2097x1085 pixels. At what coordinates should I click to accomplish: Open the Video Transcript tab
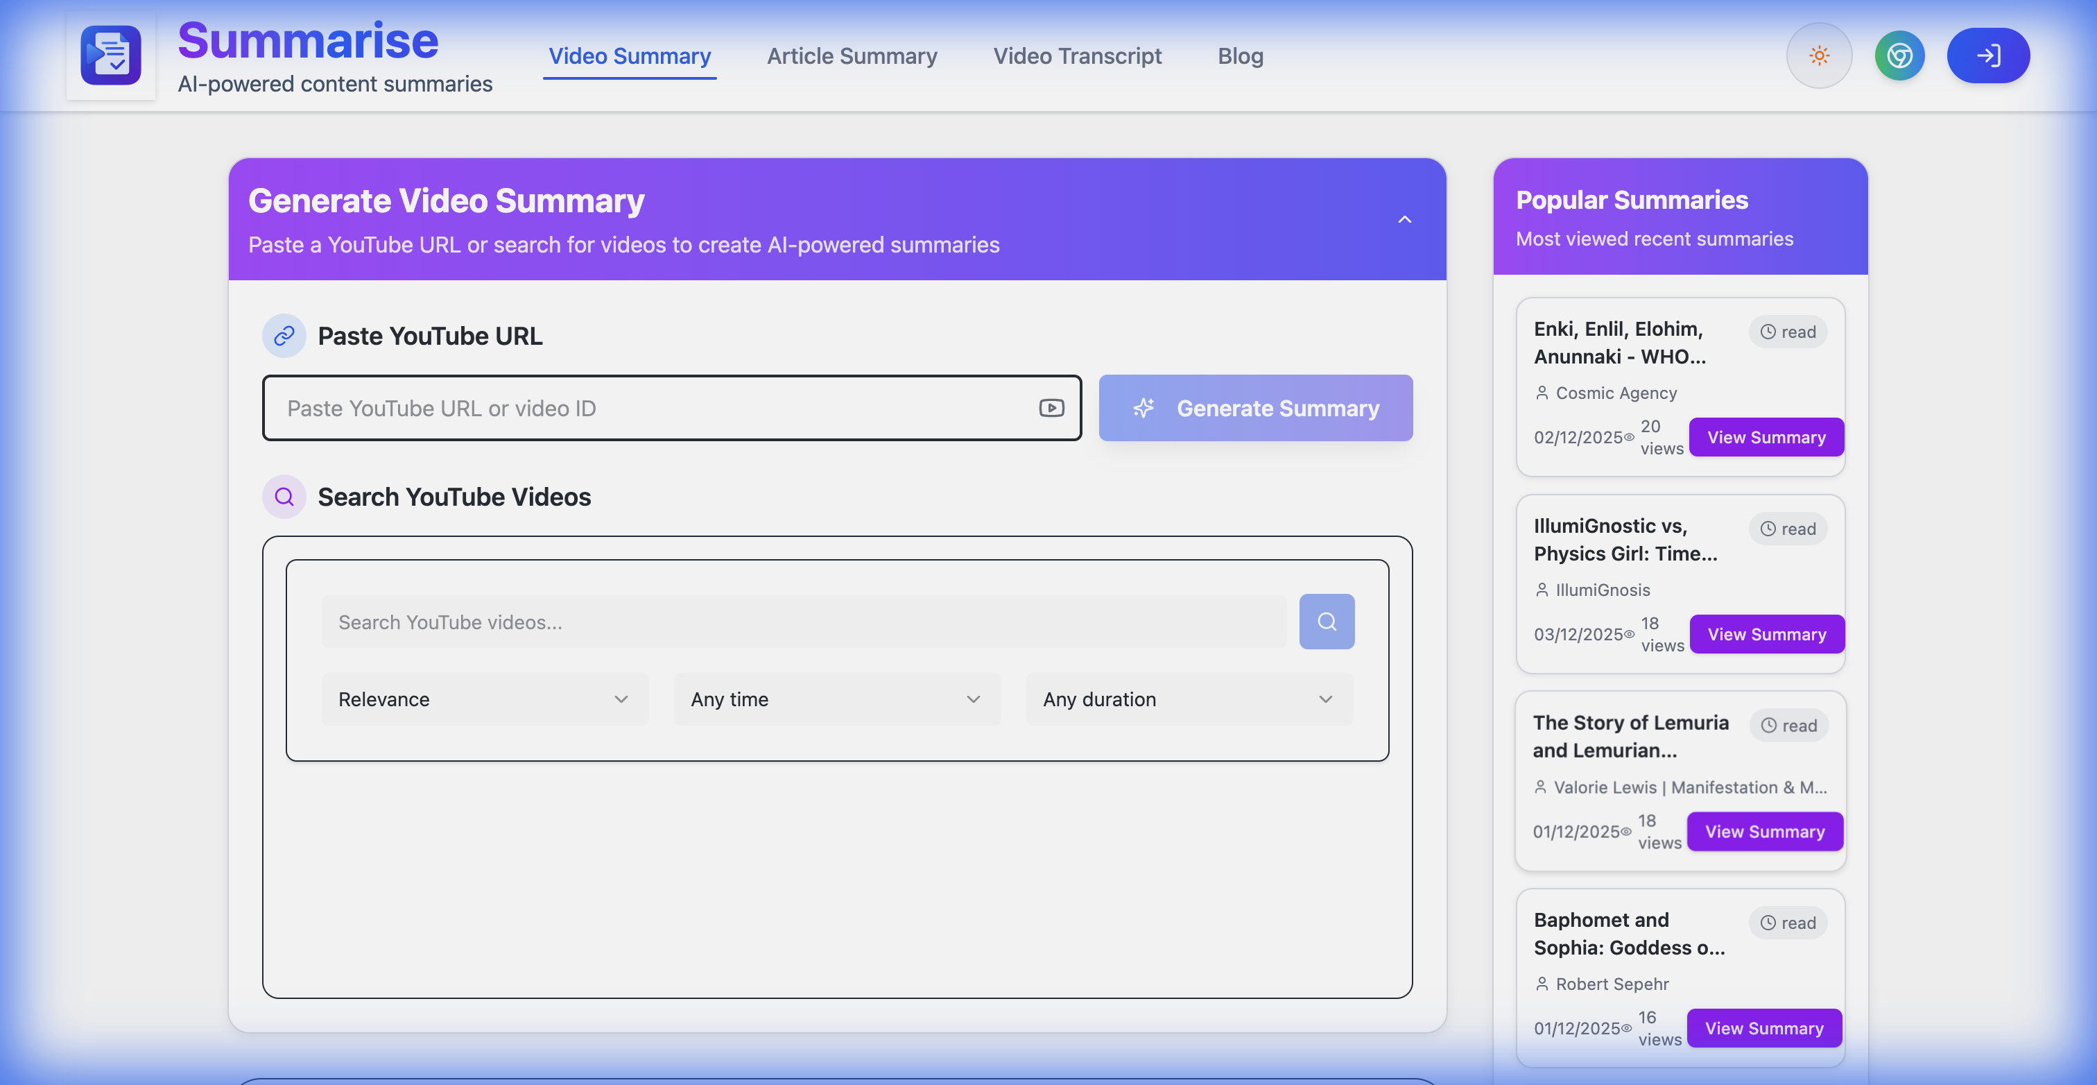point(1076,56)
